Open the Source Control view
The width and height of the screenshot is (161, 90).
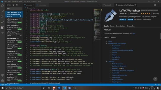3,16
